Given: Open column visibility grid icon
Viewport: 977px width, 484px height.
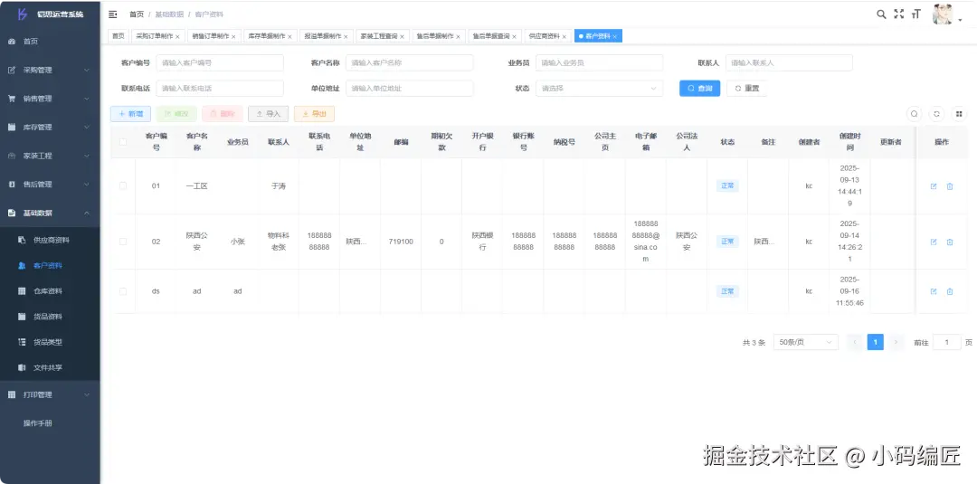Looking at the screenshot, I should pyautogui.click(x=959, y=114).
